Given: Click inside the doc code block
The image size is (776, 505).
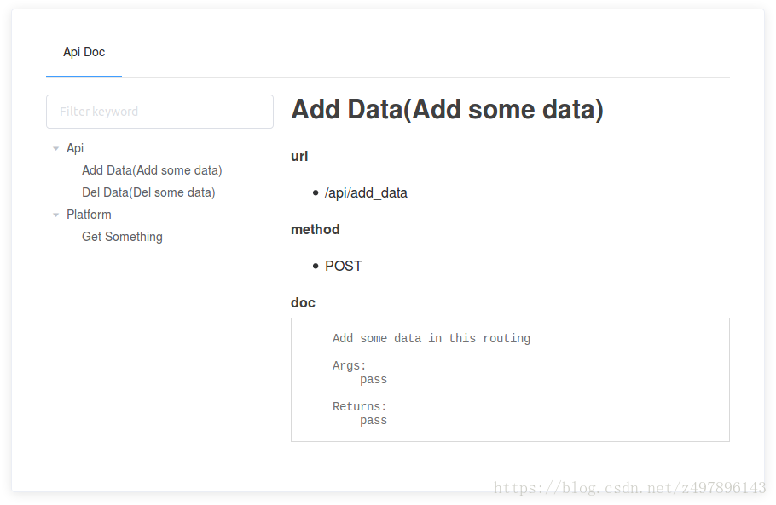Looking at the screenshot, I should 510,380.
